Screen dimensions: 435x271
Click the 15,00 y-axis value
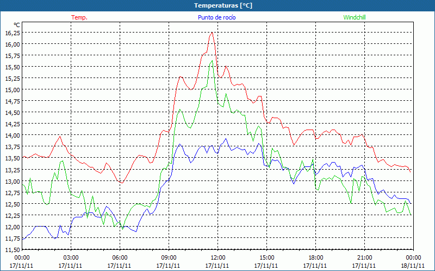(12, 89)
